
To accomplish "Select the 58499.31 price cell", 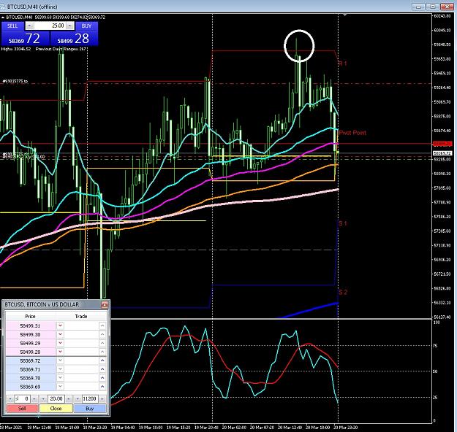I will [x=31, y=325].
